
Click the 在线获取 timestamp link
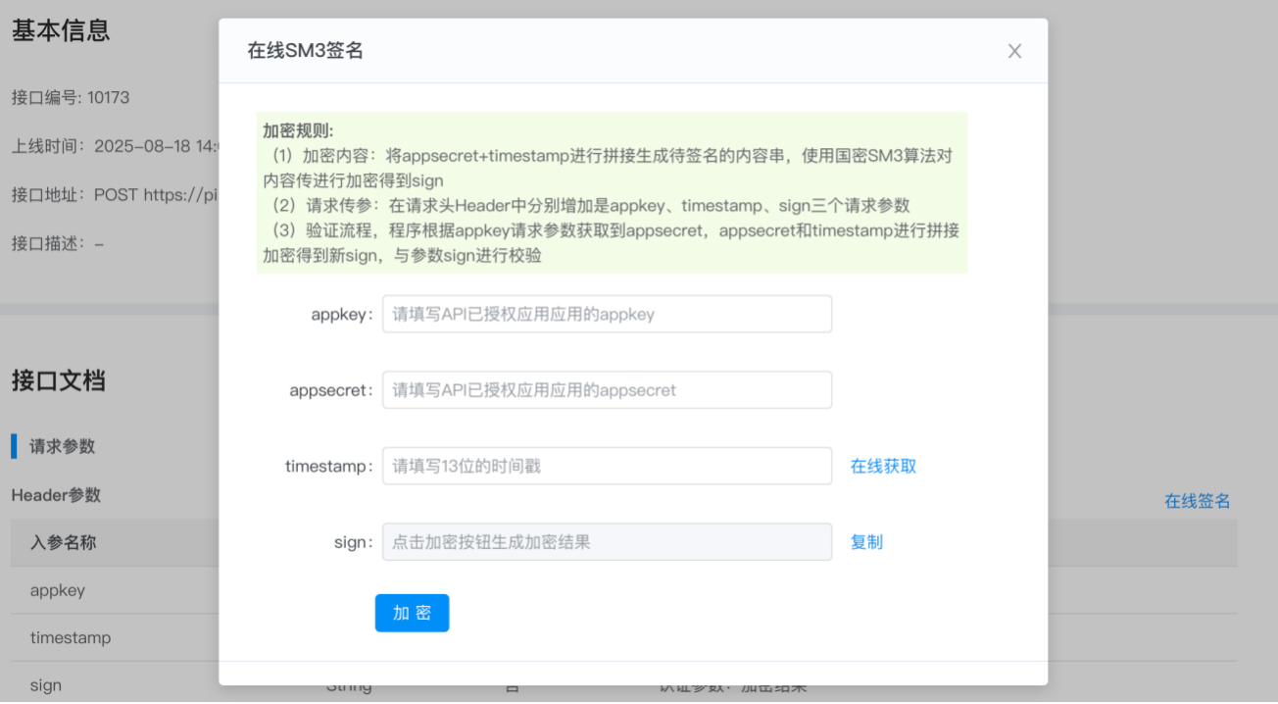(x=883, y=467)
